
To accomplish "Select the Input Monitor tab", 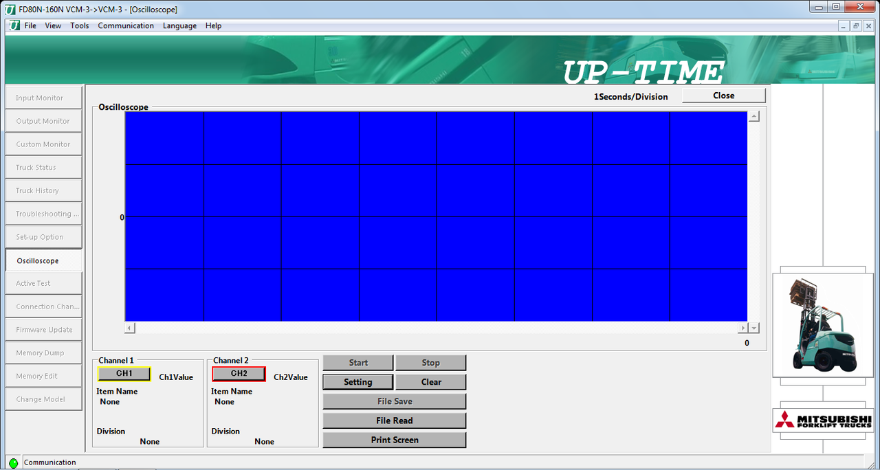I will click(43, 98).
